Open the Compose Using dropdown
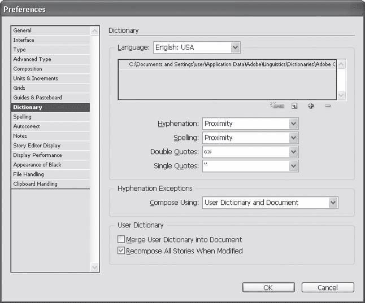The width and height of the screenshot is (365, 303). tap(332, 203)
